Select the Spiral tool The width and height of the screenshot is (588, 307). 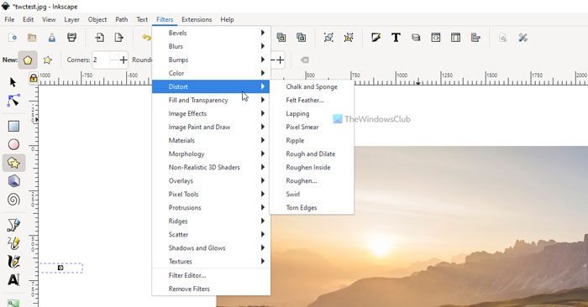[13, 200]
